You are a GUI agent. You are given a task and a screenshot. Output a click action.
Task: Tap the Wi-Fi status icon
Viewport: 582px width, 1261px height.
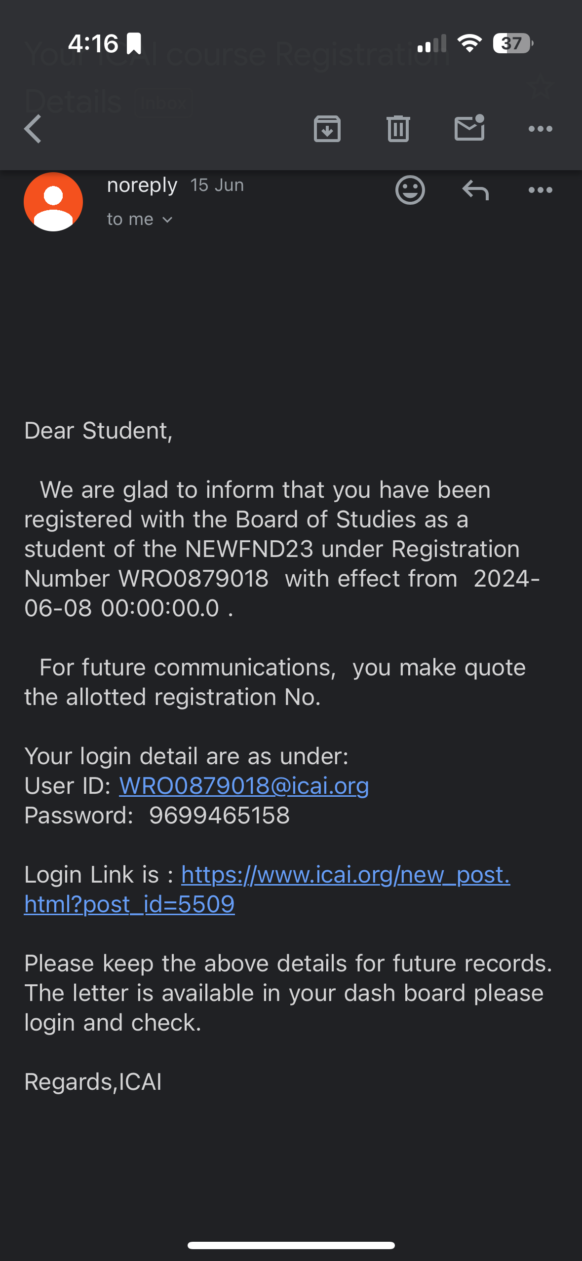469,43
